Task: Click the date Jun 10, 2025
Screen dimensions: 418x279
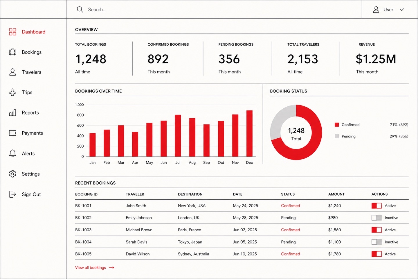Action: coord(245,254)
